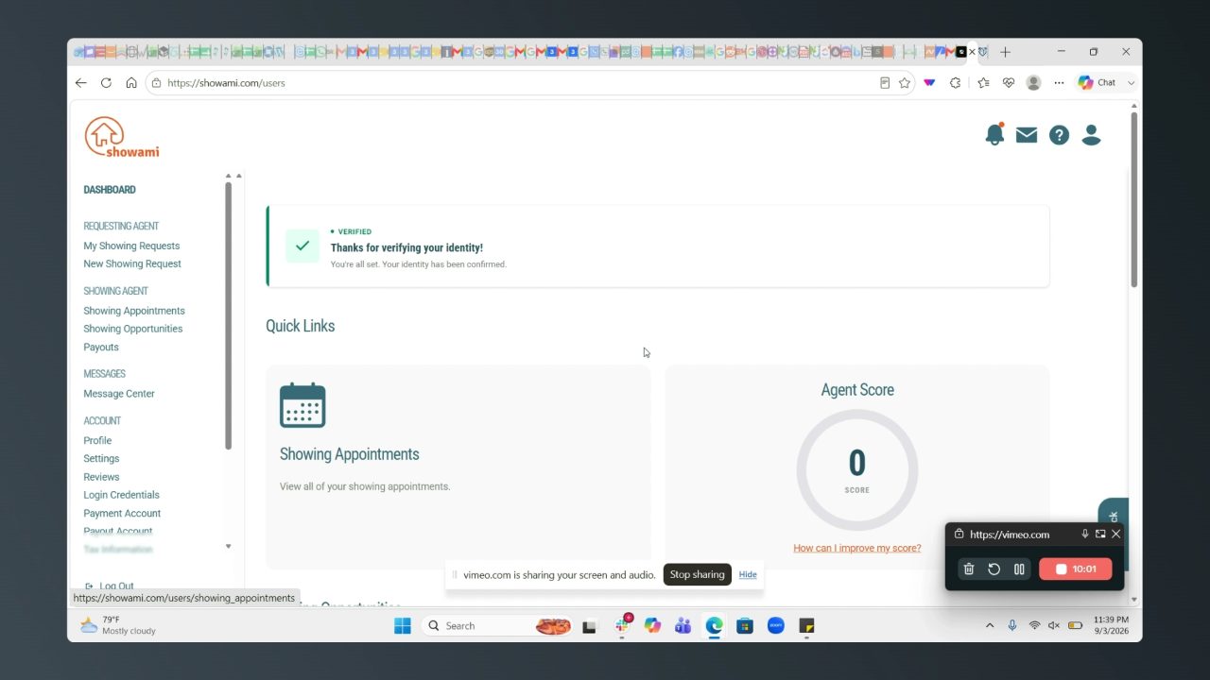Open the Profile account page
Image resolution: width=1210 pixels, height=680 pixels.
(x=97, y=440)
